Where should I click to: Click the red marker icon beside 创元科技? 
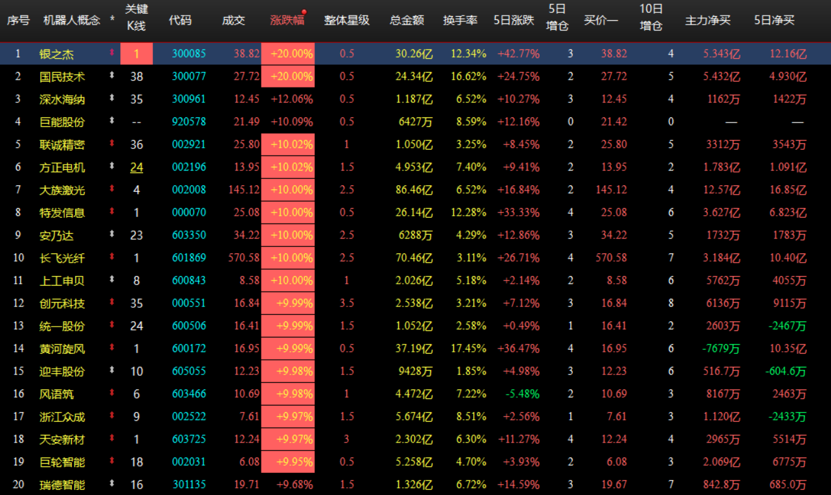pos(112,303)
